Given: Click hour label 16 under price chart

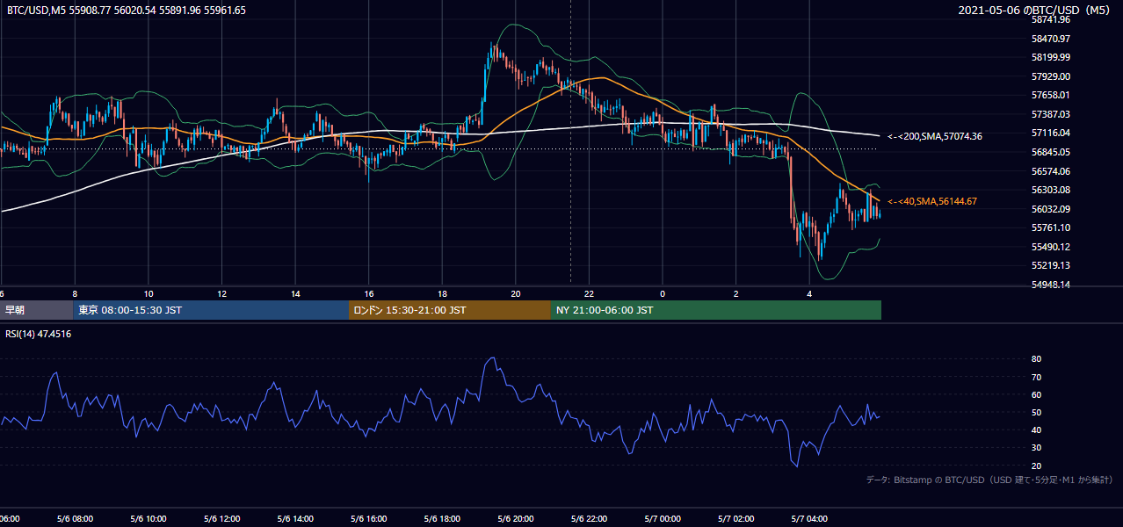Looking at the screenshot, I should (x=369, y=293).
